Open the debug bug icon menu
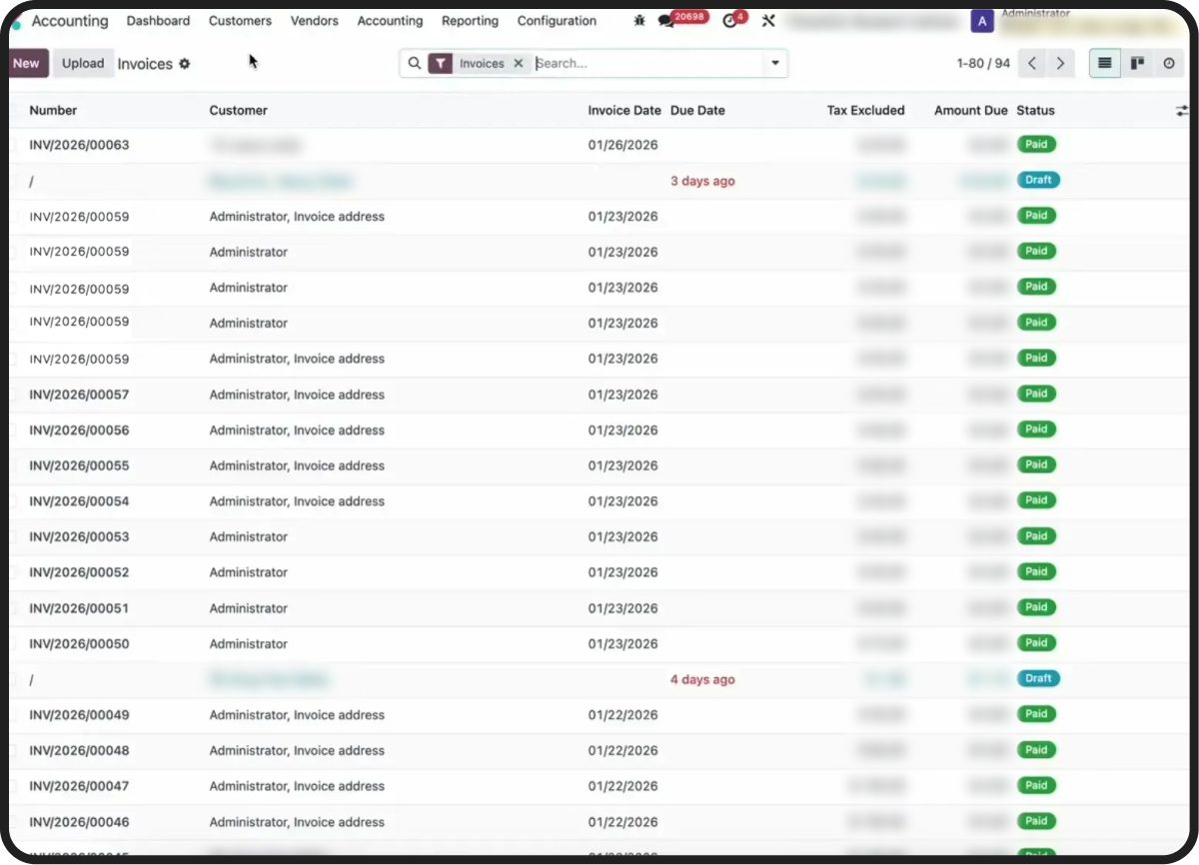The image size is (1199, 865). [x=639, y=21]
